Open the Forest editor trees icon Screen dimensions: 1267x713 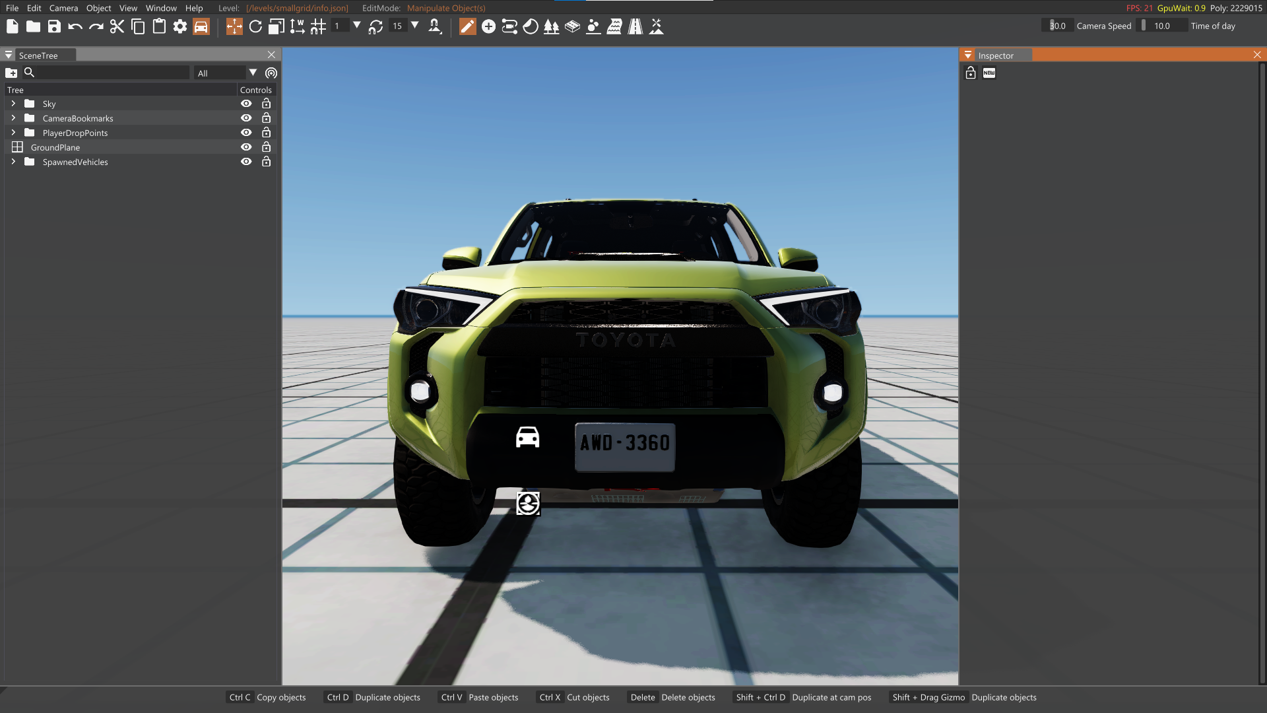pos(552,26)
